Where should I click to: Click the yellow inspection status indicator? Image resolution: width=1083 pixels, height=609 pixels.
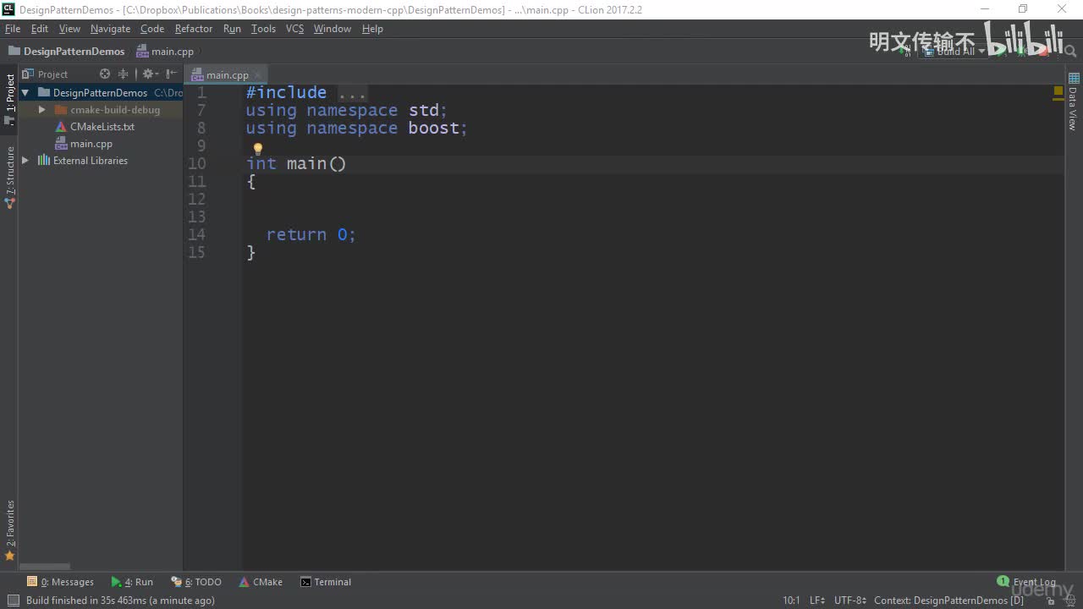[x=1058, y=91]
